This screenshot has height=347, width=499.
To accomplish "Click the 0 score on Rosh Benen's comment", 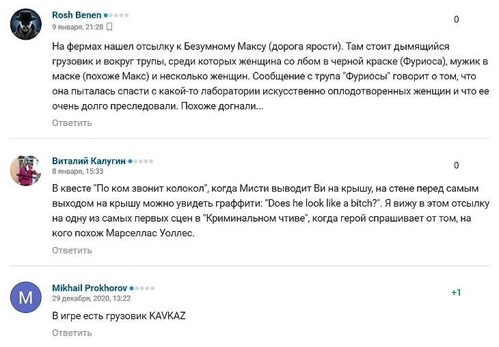I will (x=457, y=19).
